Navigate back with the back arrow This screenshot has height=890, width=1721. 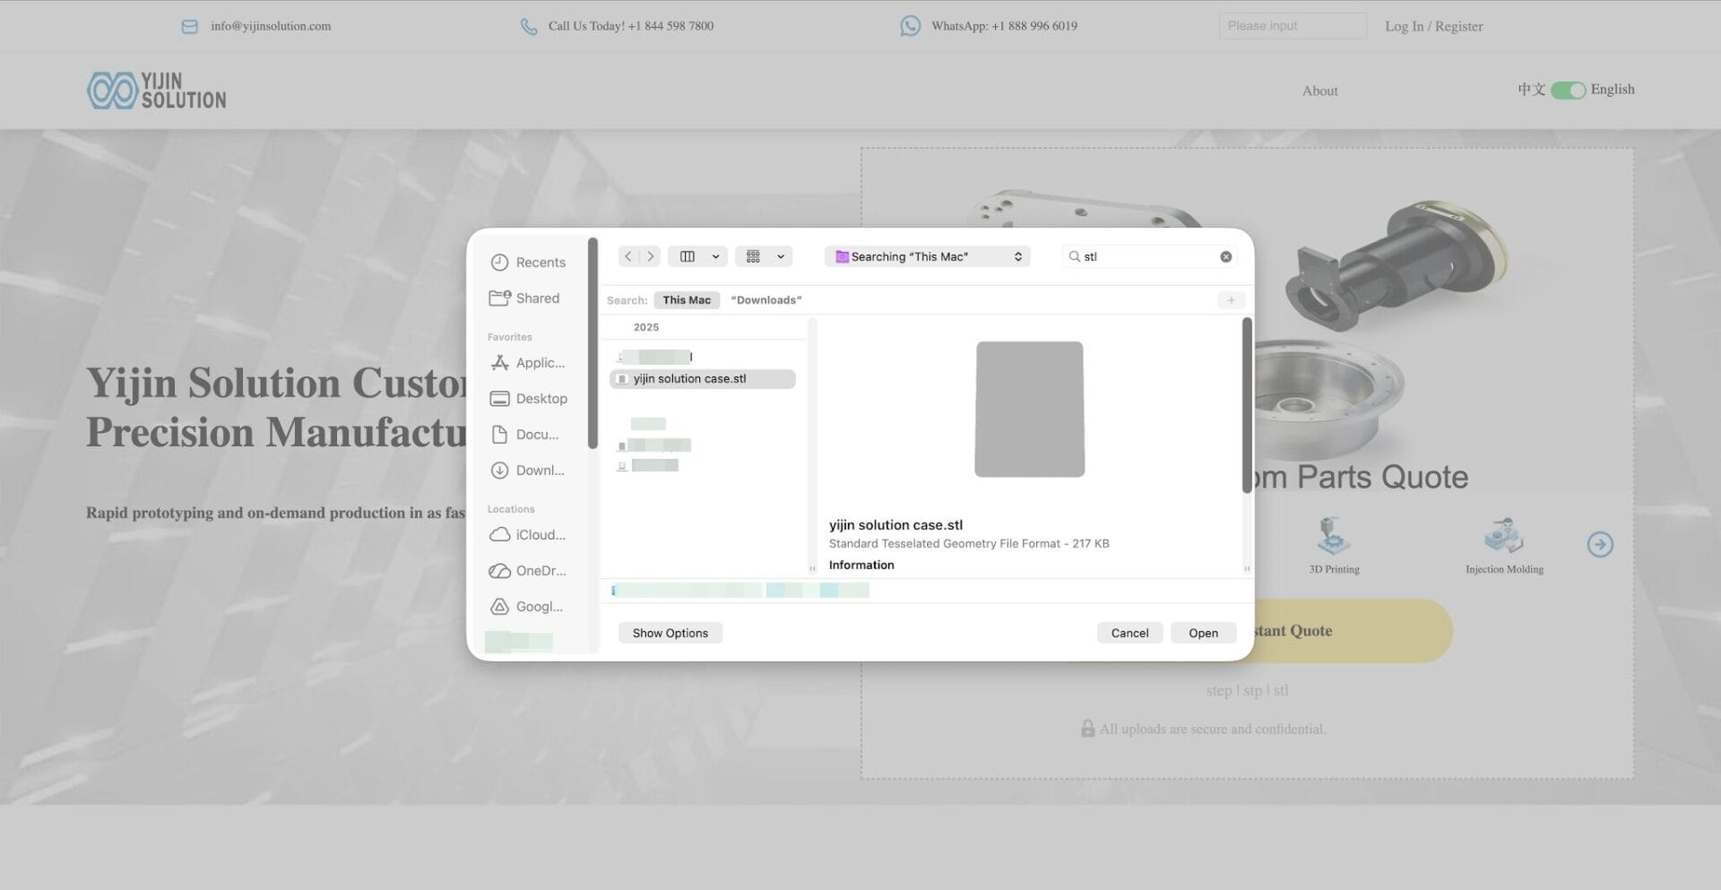click(x=628, y=256)
